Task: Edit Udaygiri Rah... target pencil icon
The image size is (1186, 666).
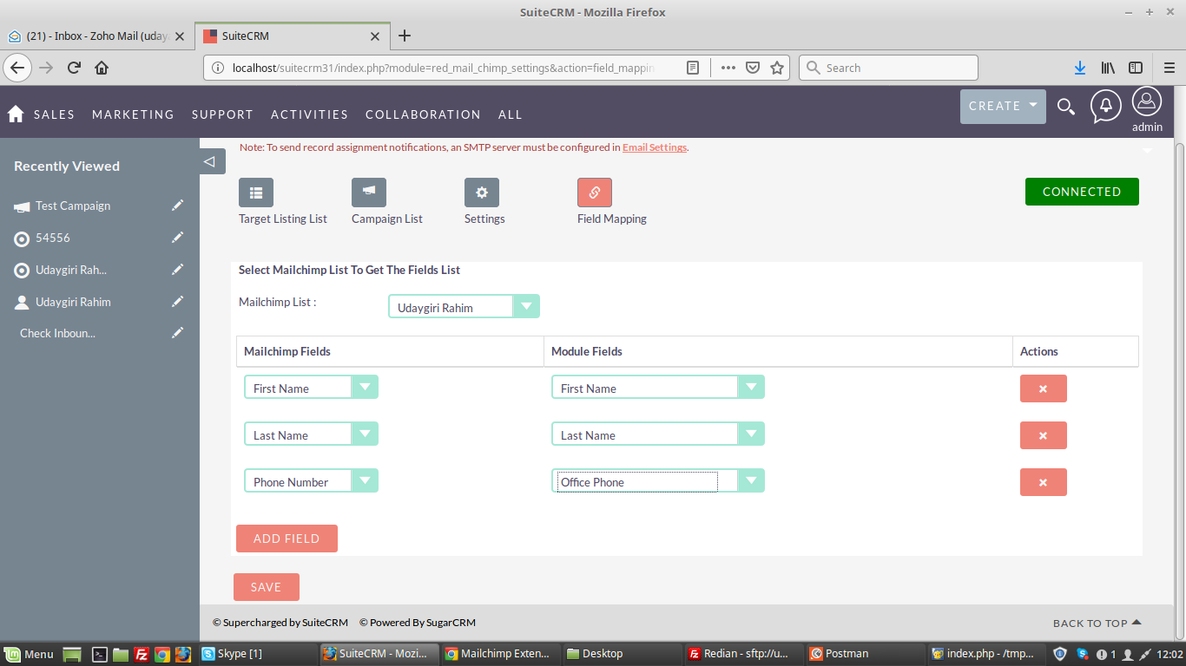Action: (x=178, y=270)
